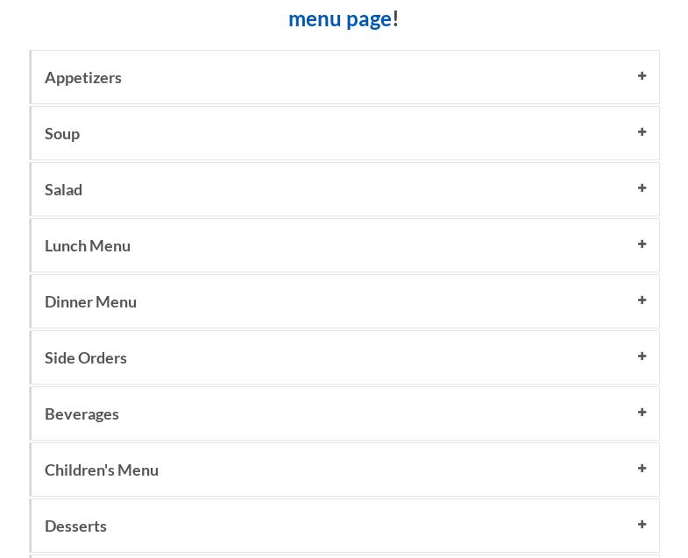This screenshot has height=558, width=688.
Task: Click the plus icon beside Desserts
Action: click(x=642, y=525)
